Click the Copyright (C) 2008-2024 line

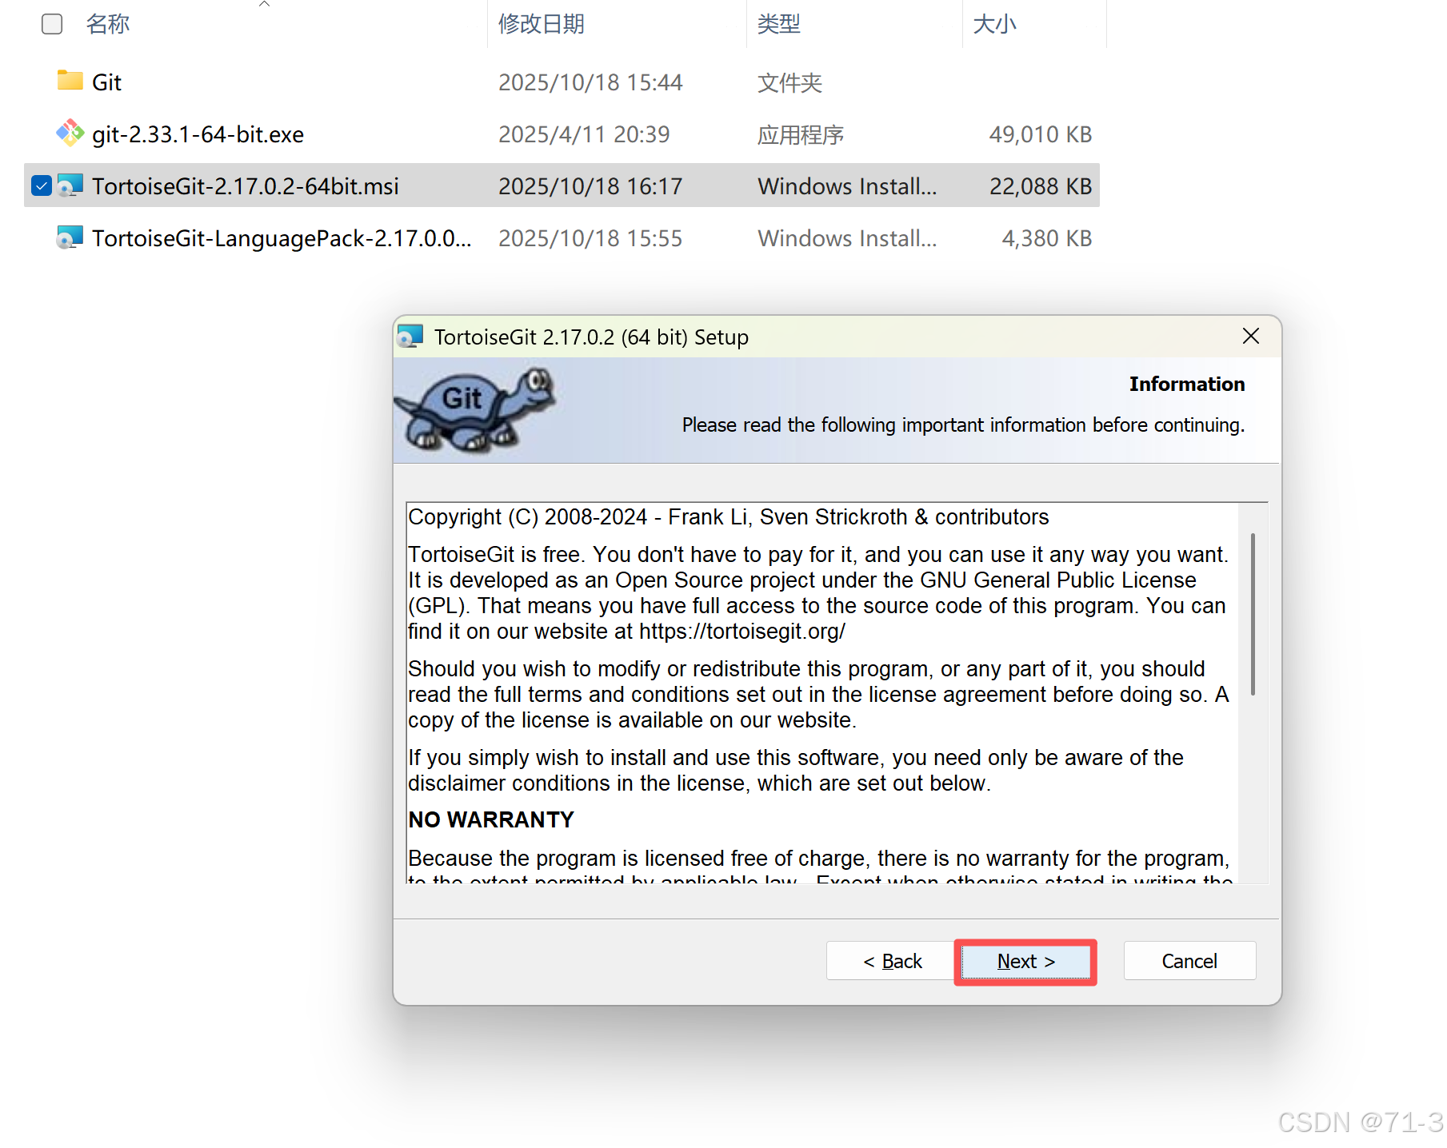728,517
